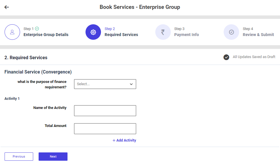This screenshot has height=163, width=280.
Task: Click the back arrow icon
Action: tap(7, 7)
